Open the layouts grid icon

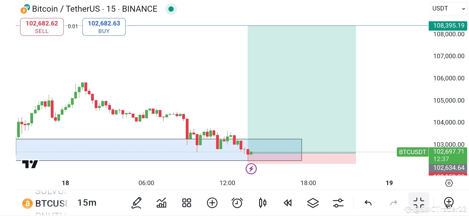(186, 203)
